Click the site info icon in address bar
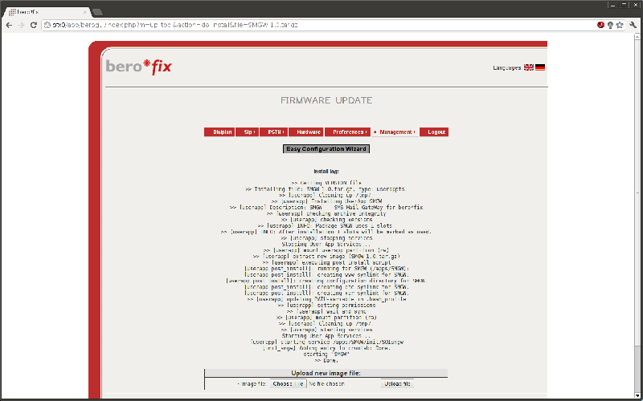 [47, 25]
